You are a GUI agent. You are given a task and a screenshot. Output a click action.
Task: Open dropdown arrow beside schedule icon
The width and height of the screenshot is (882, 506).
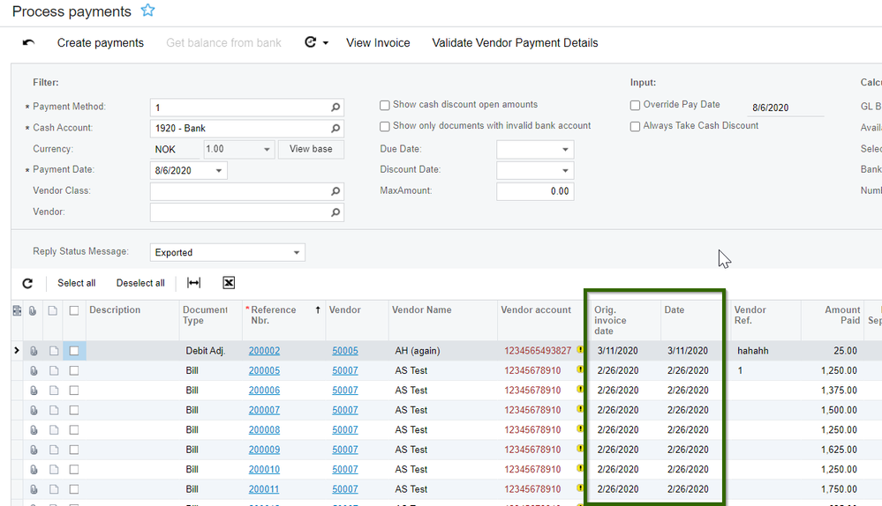coord(326,43)
